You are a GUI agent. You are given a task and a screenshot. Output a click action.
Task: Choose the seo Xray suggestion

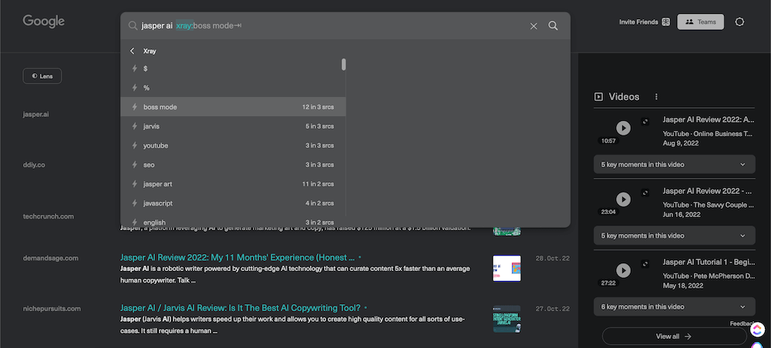pyautogui.click(x=233, y=165)
